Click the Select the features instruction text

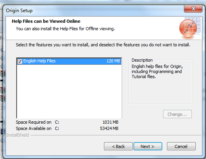click(103, 45)
